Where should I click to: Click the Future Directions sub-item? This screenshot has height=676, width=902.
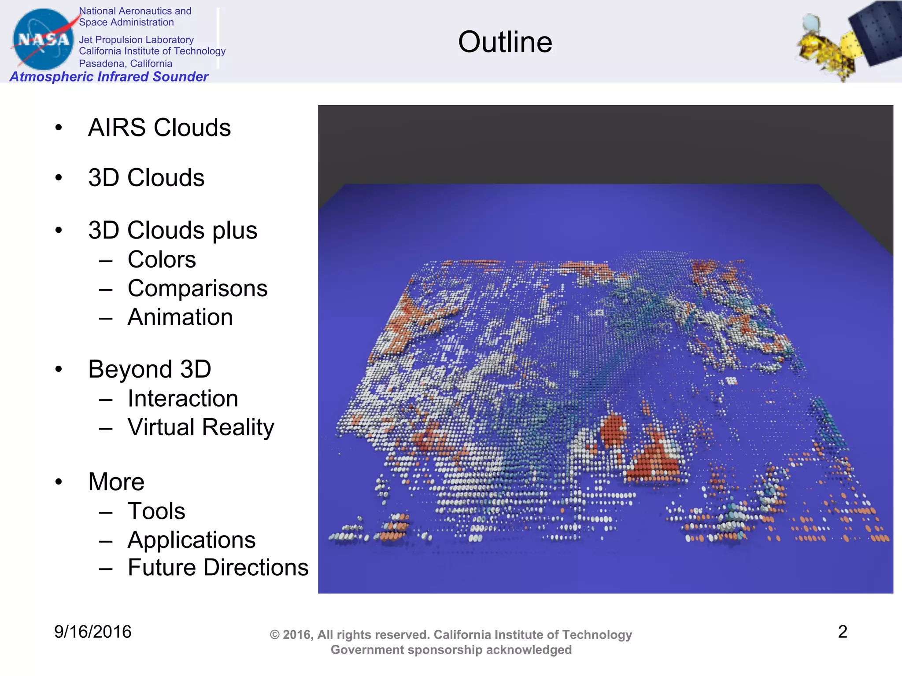218,567
